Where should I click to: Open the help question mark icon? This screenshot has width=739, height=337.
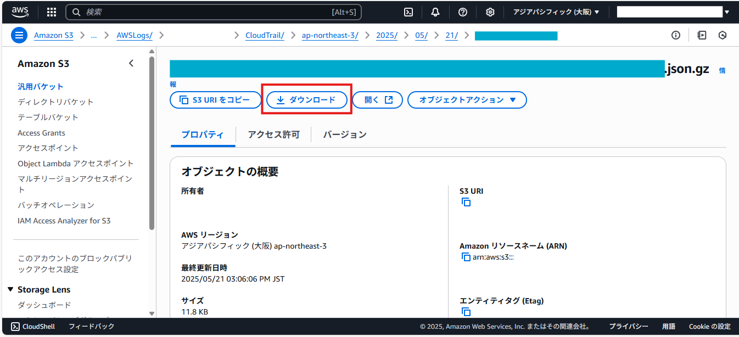[x=463, y=12]
